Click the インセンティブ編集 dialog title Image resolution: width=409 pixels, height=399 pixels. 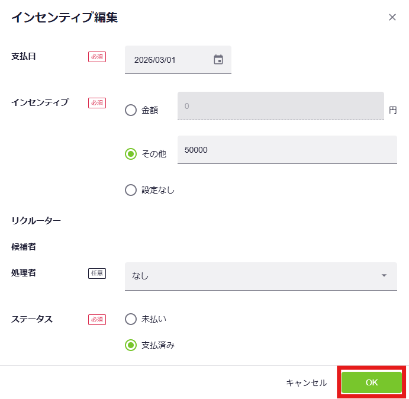[65, 18]
